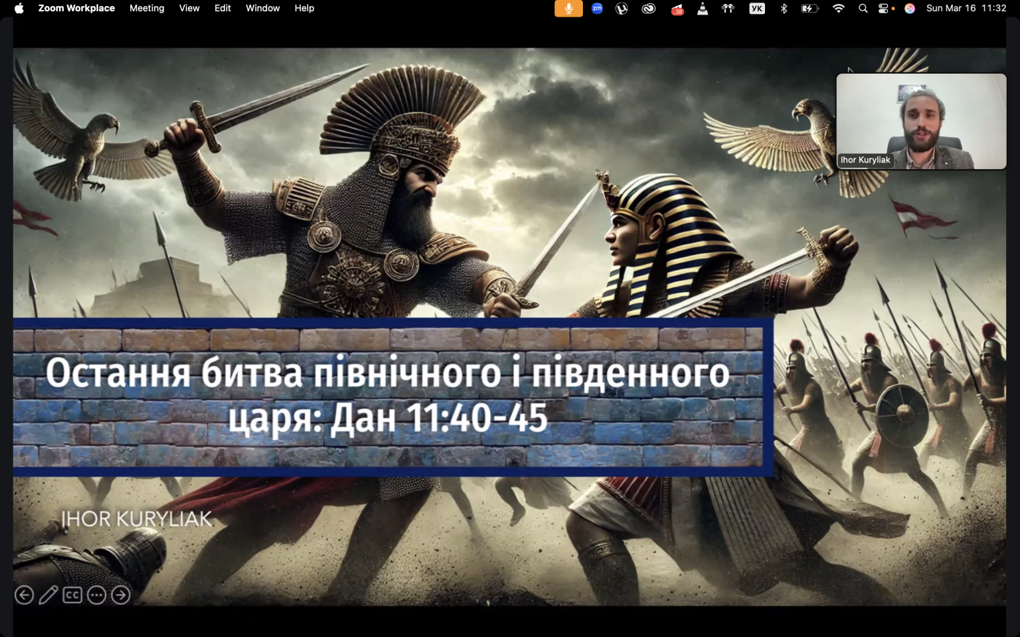Open the Wi-Fi menu bar icon
The image size is (1020, 637).
coord(839,8)
